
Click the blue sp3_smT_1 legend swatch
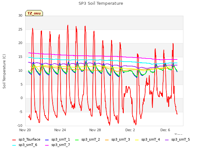(47, 140)
